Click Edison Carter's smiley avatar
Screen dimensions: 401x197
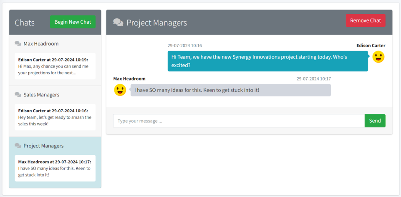[378, 57]
